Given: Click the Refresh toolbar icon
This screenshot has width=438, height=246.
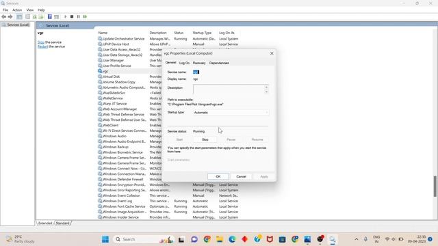Looking at the screenshot, I should [x=35, y=16].
